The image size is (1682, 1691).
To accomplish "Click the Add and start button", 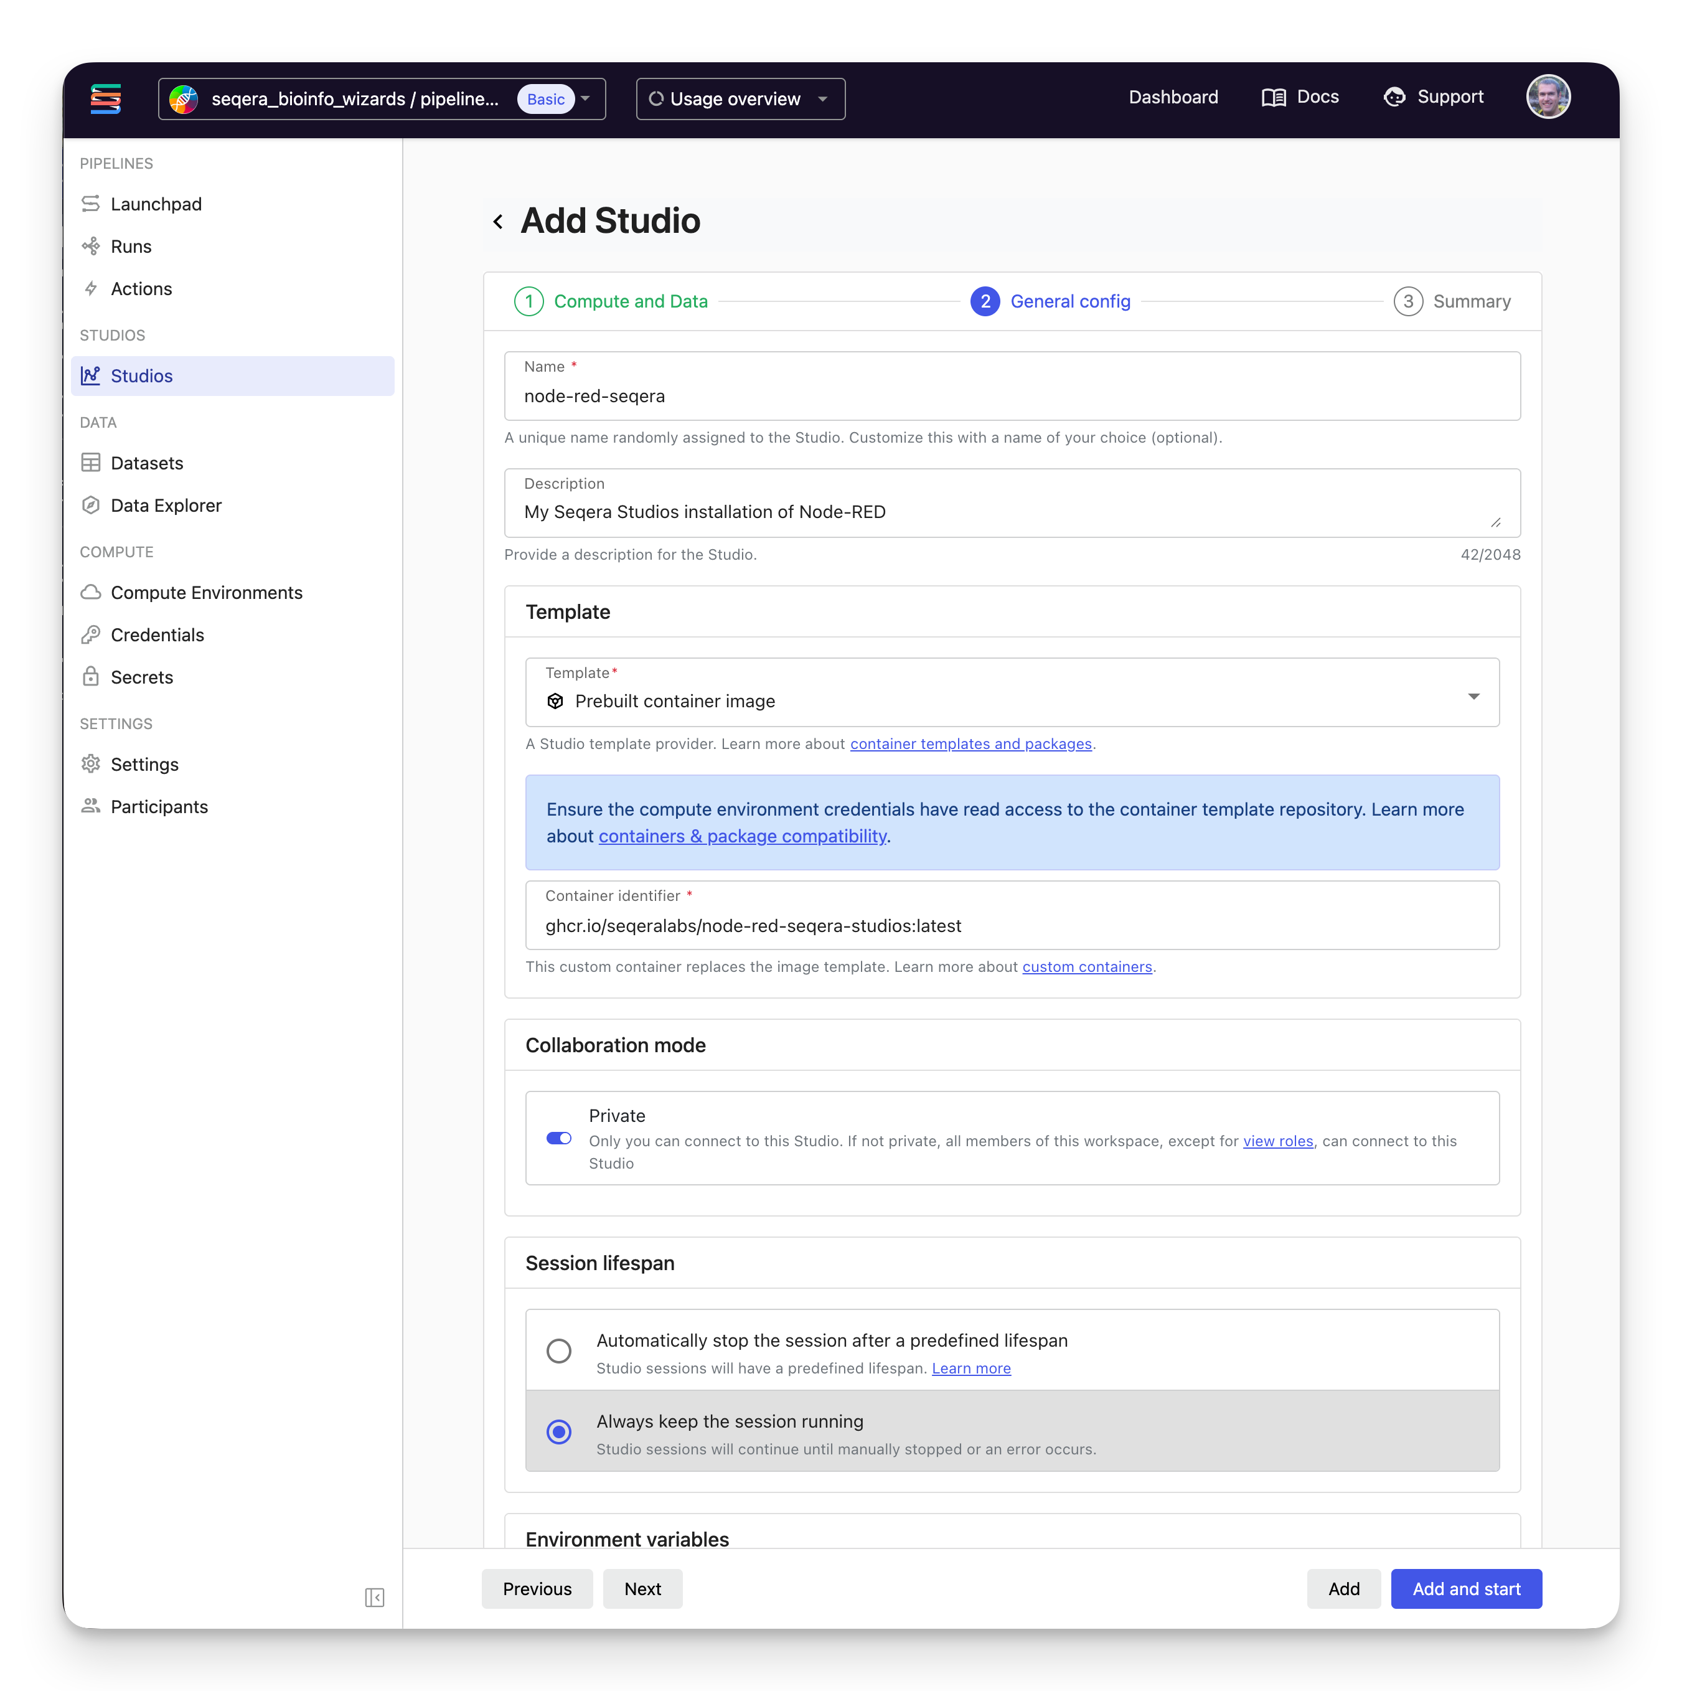I will 1466,1589.
